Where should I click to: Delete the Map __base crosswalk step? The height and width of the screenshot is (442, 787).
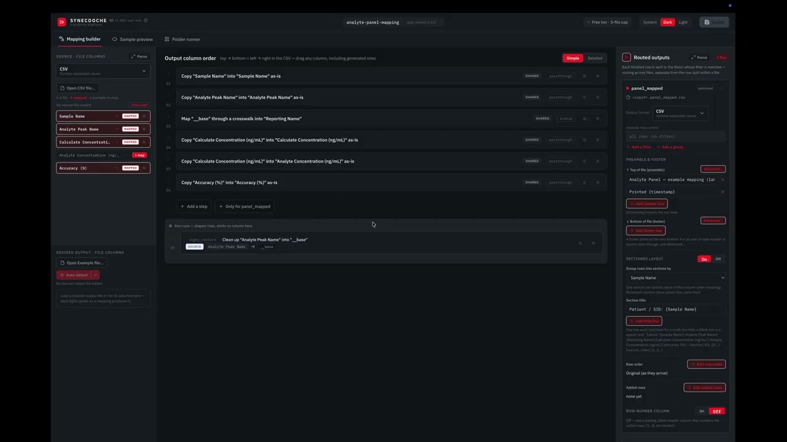[598, 118]
